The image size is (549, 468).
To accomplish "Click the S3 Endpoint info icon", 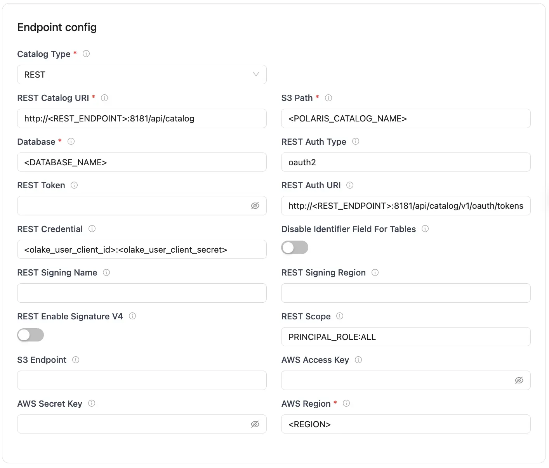I will point(76,360).
